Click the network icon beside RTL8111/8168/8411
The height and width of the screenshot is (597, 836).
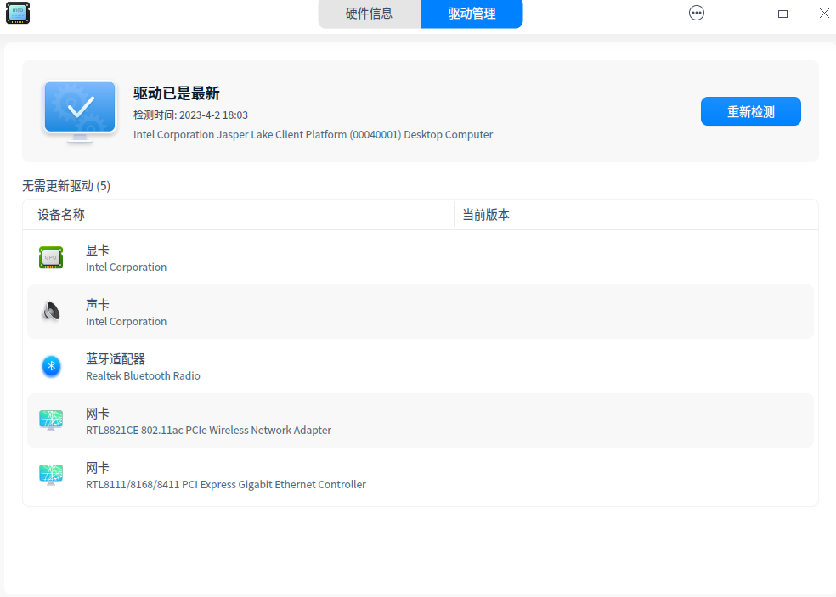[51, 475]
